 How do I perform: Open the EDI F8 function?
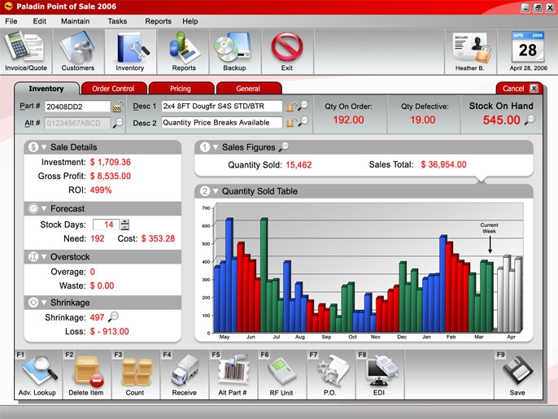click(x=379, y=374)
